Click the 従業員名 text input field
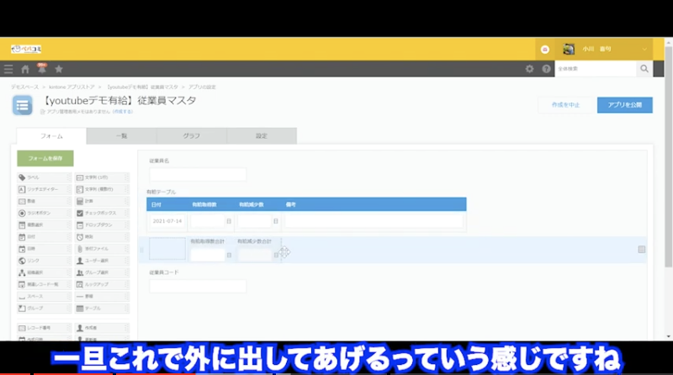673x375 pixels. coord(198,175)
